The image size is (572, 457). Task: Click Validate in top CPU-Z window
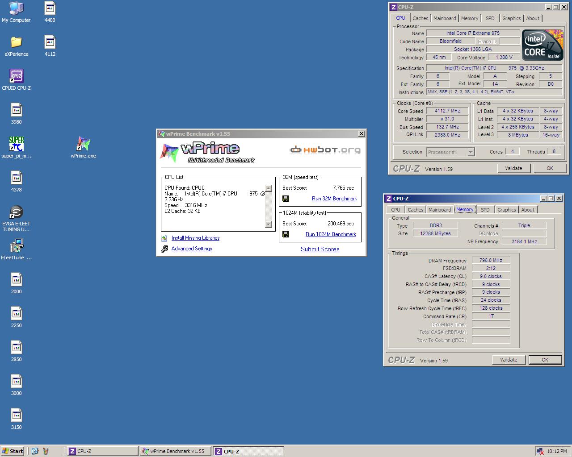tap(513, 168)
